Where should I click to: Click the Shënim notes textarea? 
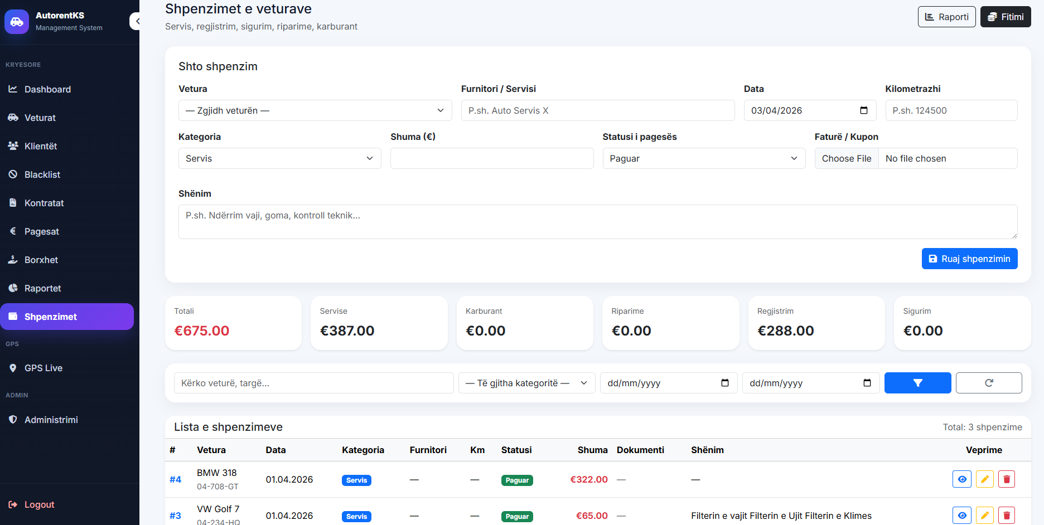[598, 222]
